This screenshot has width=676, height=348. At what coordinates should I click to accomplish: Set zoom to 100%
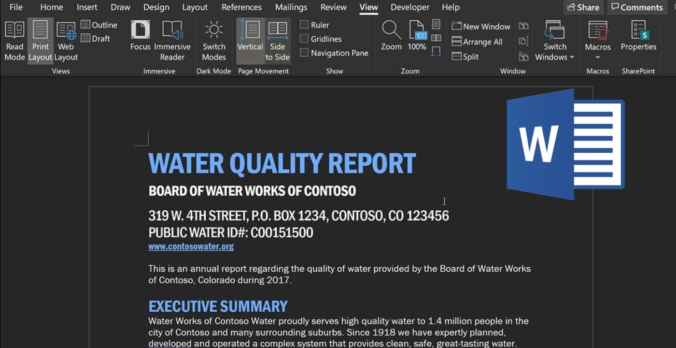point(417,37)
